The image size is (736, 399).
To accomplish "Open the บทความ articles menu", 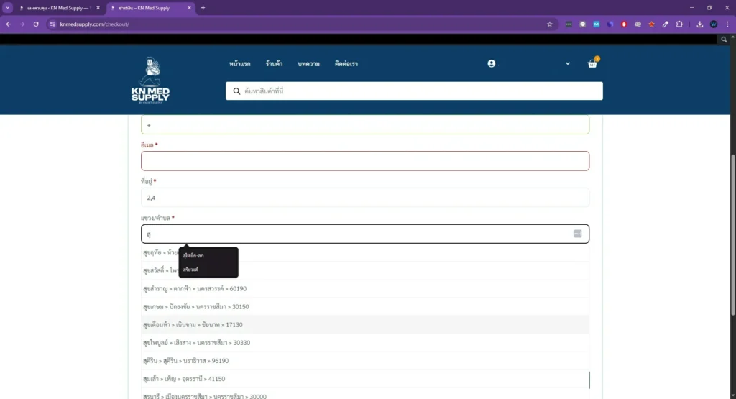I will [x=308, y=64].
